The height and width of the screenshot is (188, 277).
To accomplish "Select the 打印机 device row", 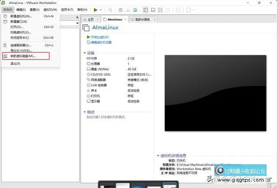I will (119, 96).
